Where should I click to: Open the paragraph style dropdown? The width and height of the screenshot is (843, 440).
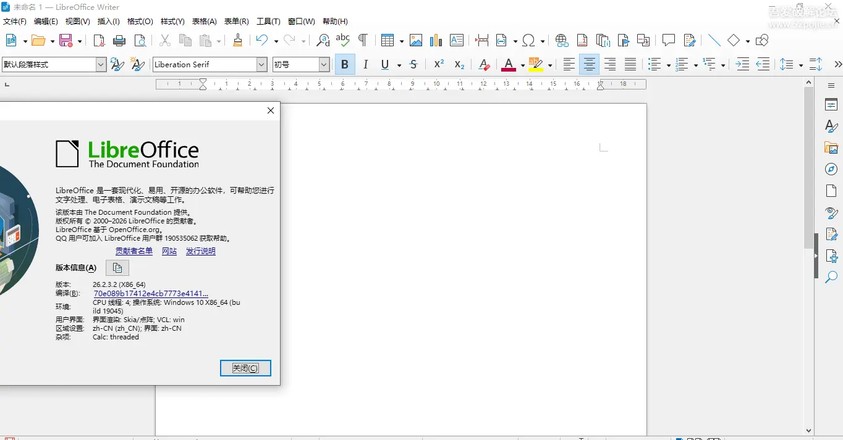coord(101,64)
